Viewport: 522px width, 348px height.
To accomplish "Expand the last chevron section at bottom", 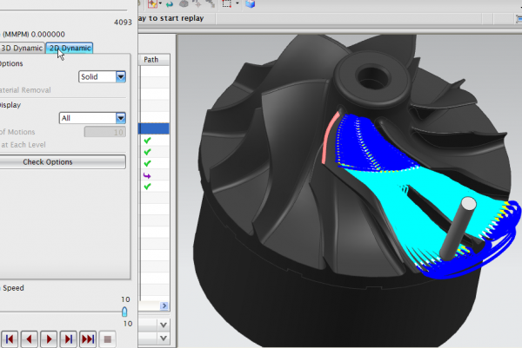I will click(x=164, y=338).
